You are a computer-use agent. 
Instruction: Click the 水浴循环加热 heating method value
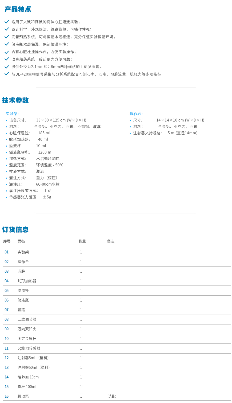pos(48,159)
